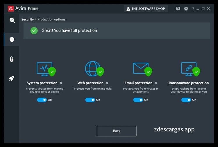Click the Protection options breadcrumb text
Screen dimensions: 218x147
(51, 19)
